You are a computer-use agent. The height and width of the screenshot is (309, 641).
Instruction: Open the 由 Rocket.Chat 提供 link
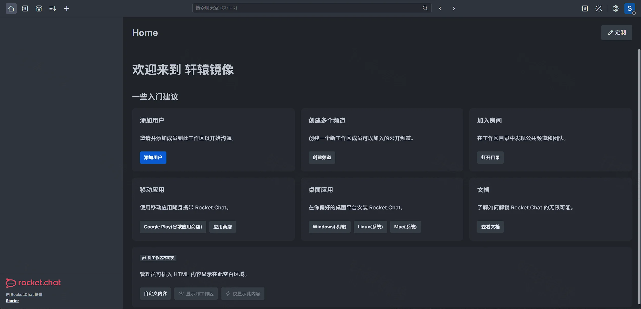pyautogui.click(x=24, y=295)
